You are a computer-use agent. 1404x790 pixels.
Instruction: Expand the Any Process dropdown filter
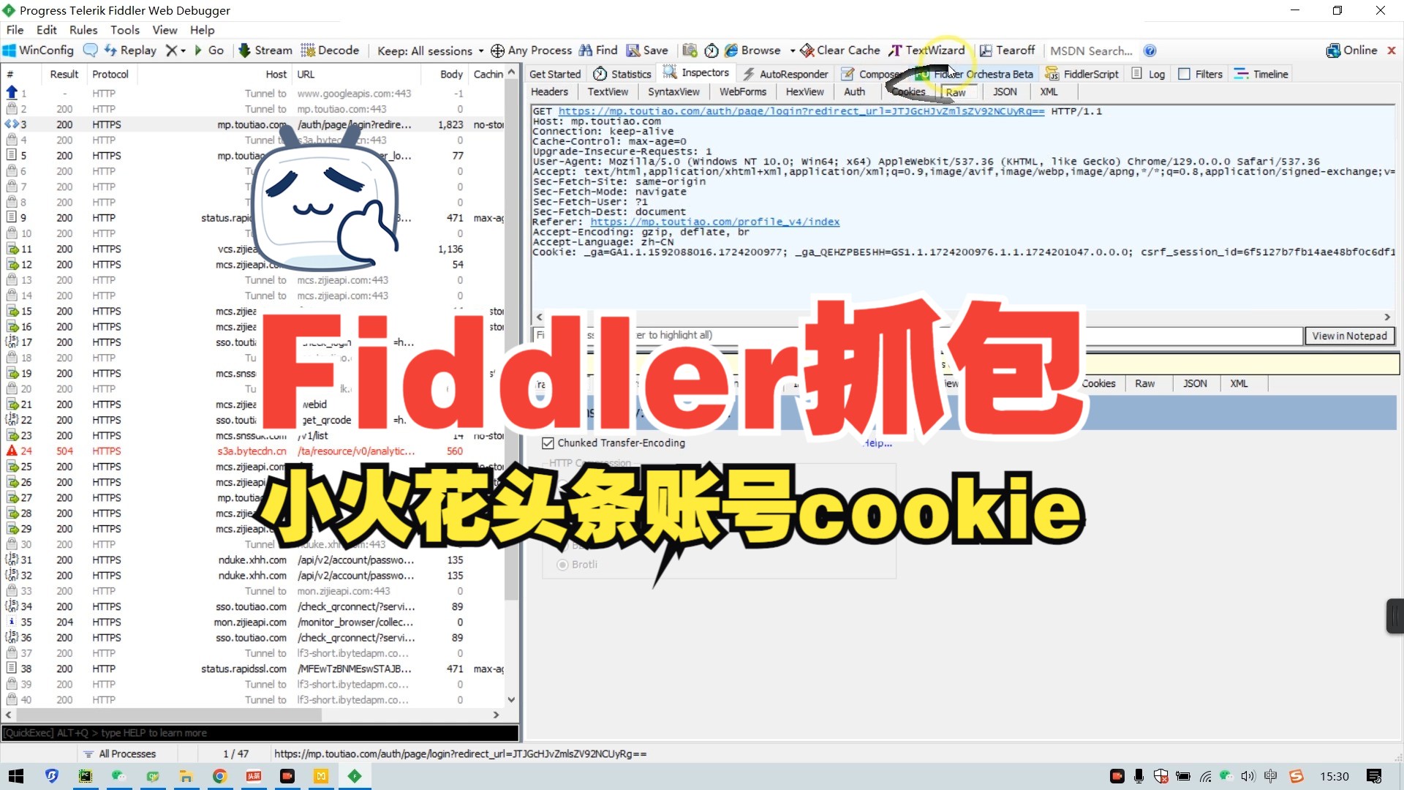point(530,50)
